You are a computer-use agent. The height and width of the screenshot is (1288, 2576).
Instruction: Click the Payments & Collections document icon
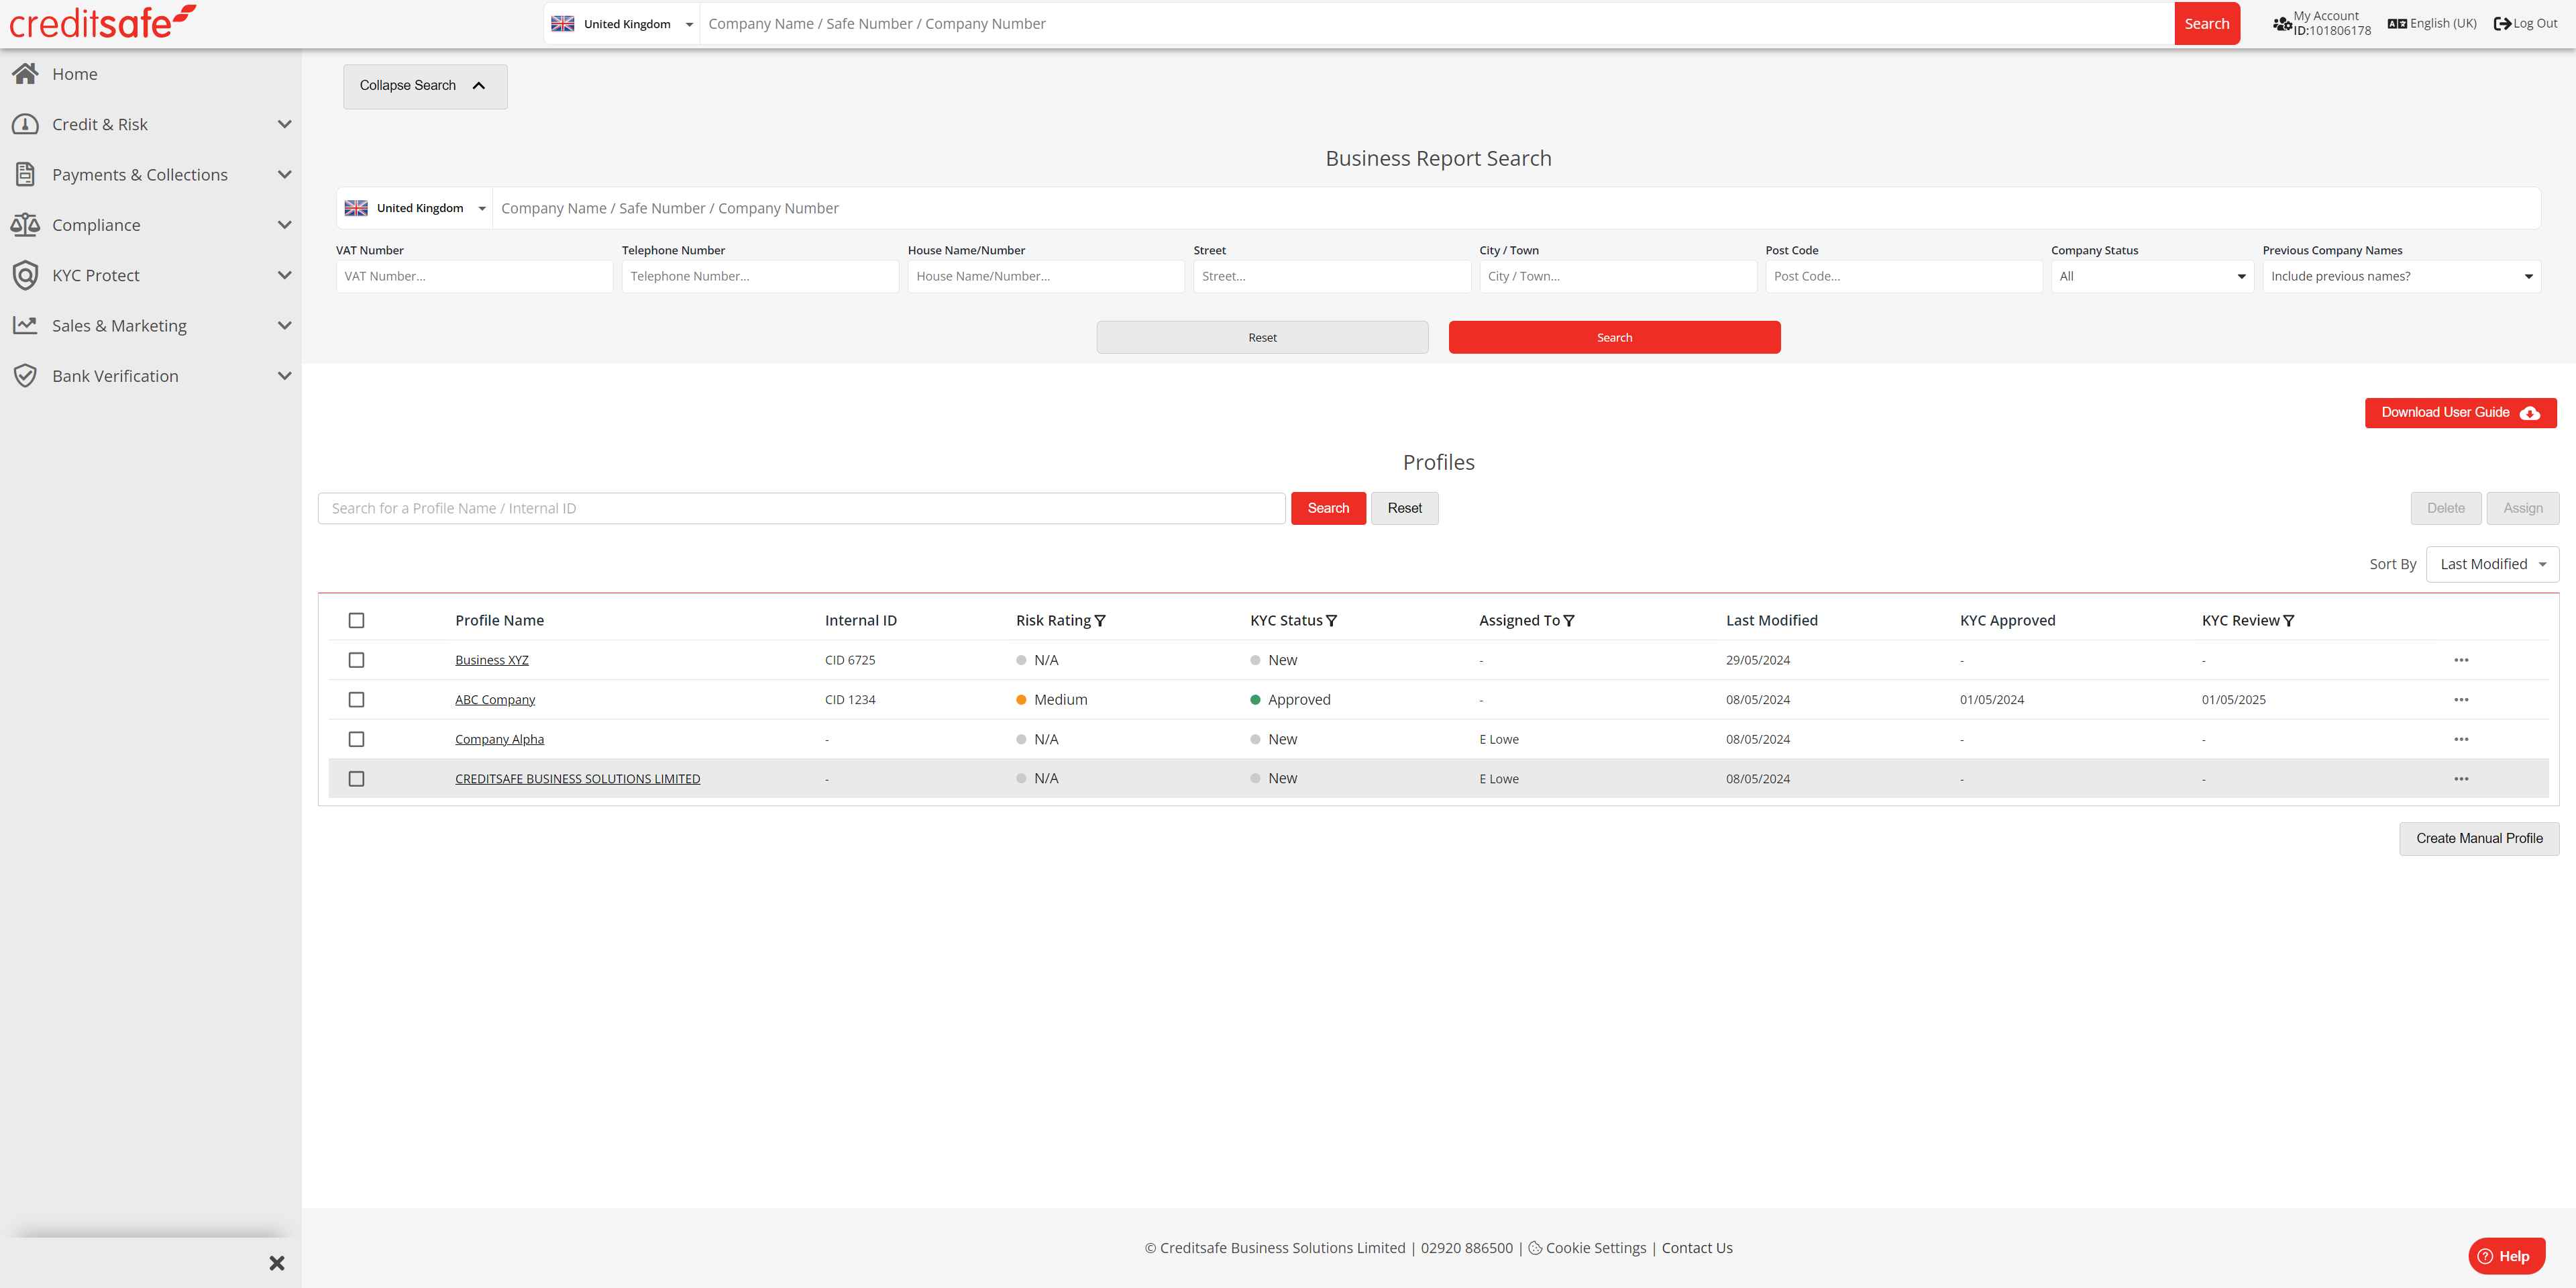(26, 174)
